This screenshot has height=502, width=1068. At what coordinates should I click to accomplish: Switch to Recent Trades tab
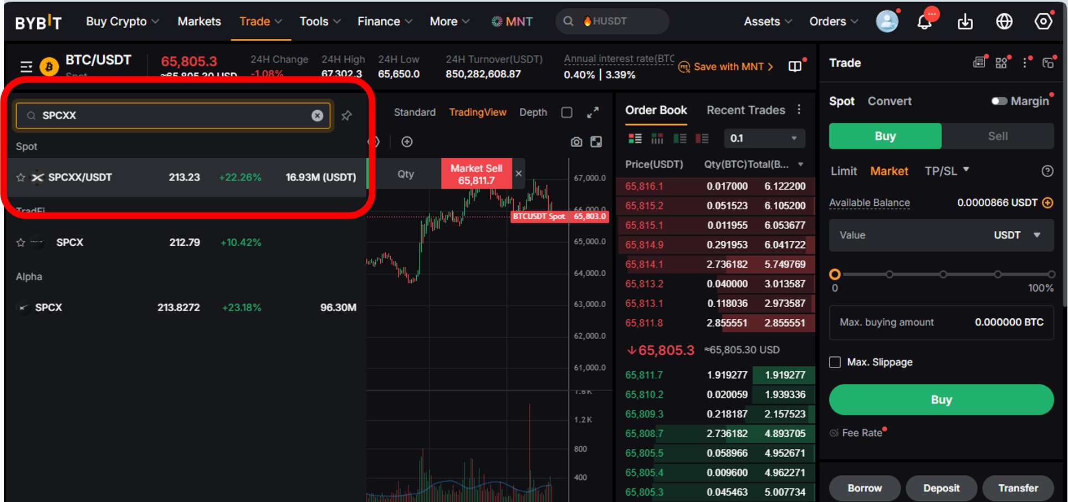click(x=745, y=110)
